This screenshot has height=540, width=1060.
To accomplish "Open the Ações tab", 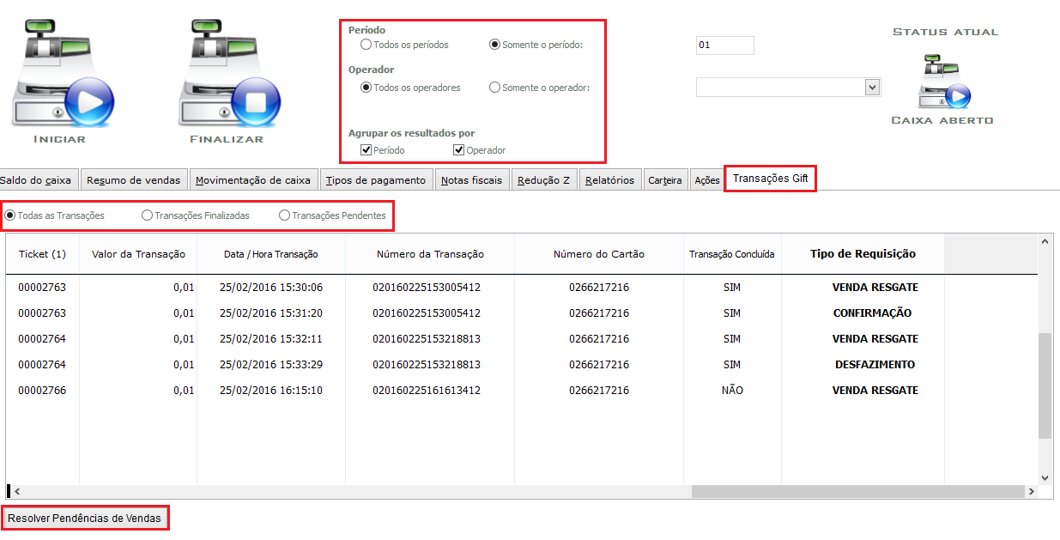I will point(707,180).
